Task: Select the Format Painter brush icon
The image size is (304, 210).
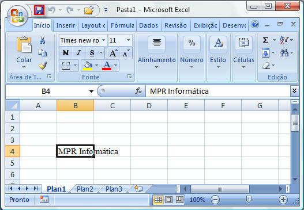Action: coord(43,66)
